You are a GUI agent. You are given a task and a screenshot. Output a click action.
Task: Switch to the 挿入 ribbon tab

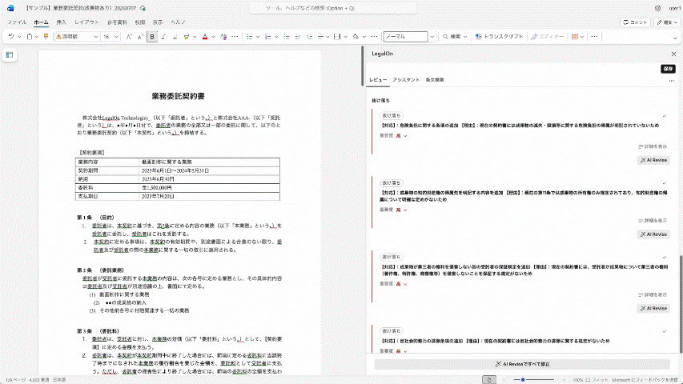click(62, 22)
